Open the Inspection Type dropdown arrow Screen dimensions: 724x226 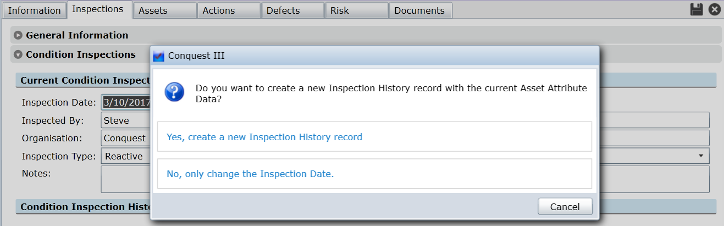701,156
